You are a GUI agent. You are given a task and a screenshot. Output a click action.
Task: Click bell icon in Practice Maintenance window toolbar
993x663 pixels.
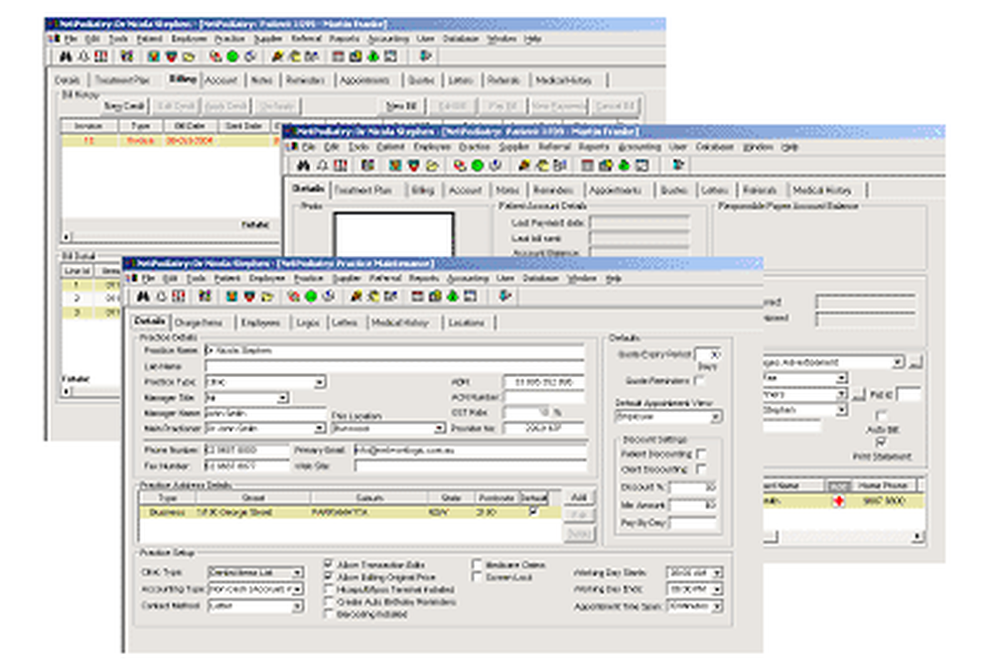coord(161,297)
